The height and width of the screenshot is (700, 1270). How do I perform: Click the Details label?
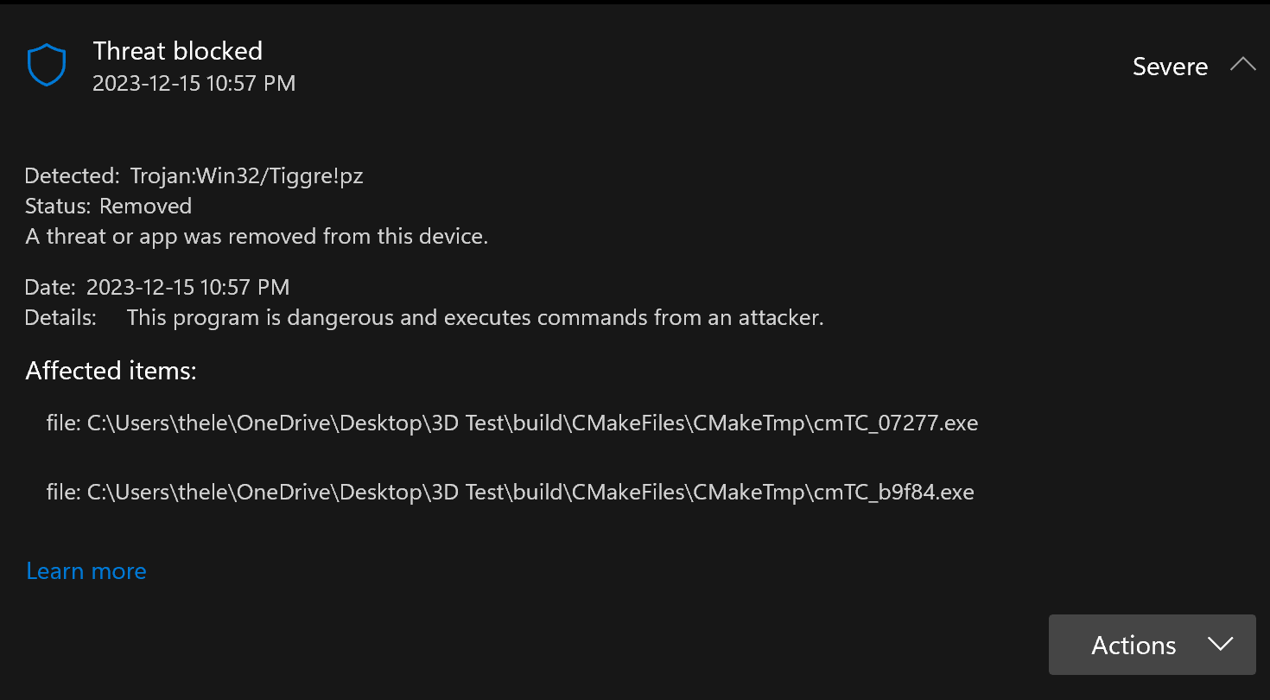click(x=60, y=318)
